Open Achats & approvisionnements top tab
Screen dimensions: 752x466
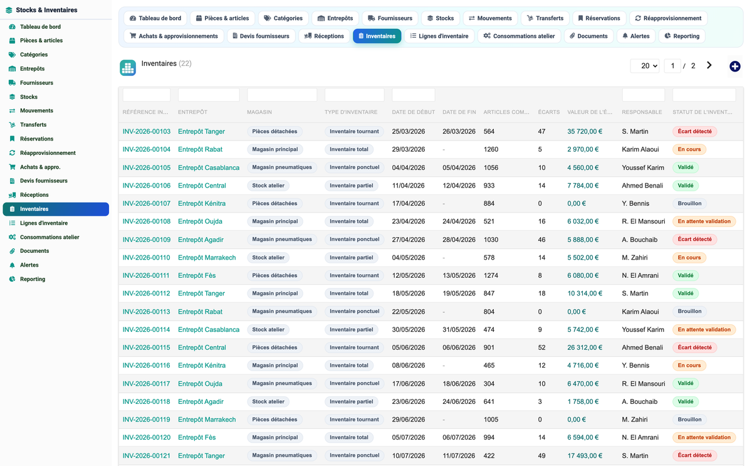pyautogui.click(x=174, y=36)
